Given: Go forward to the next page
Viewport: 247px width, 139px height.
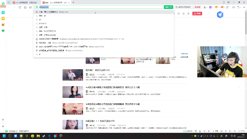Looking at the screenshot, I should coord(14,7).
